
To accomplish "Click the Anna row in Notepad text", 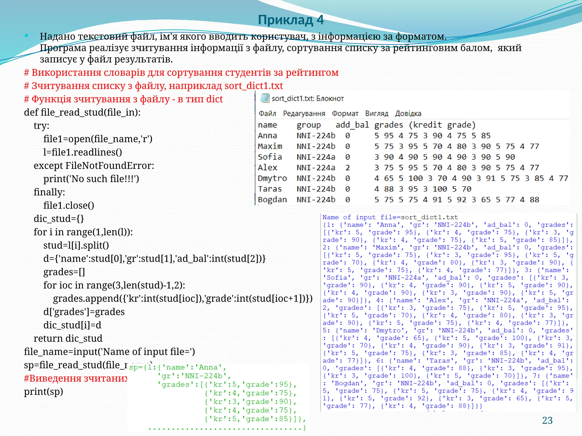I will (x=374, y=136).
